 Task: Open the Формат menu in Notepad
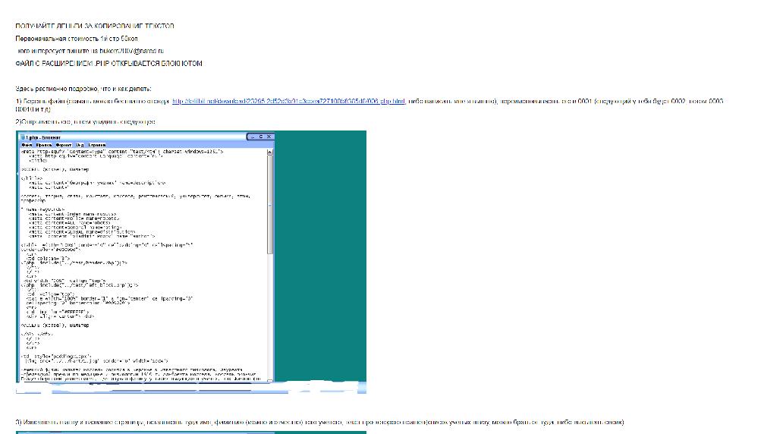64,144
